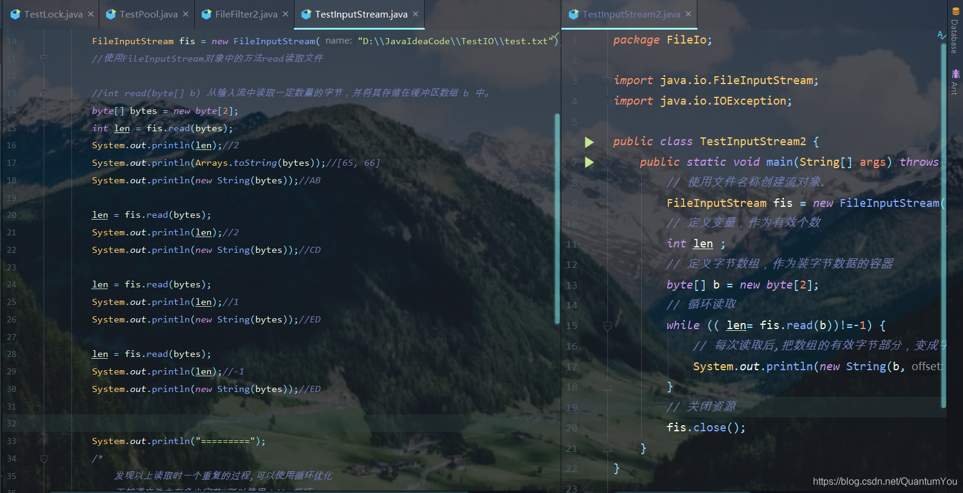The image size is (963, 493).
Task: Collapse imports fold marker at line 3
Action: click(608, 80)
